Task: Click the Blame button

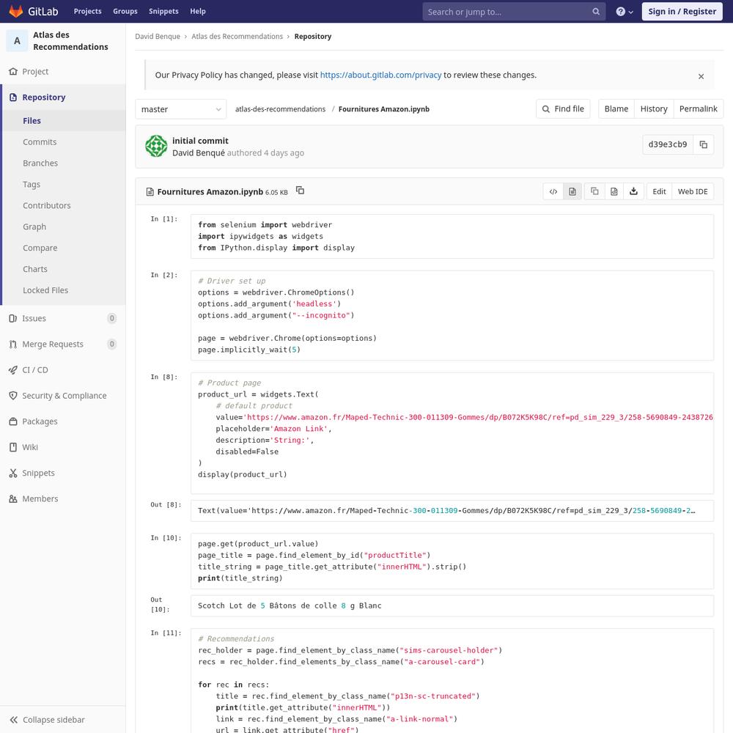Action: pos(616,109)
